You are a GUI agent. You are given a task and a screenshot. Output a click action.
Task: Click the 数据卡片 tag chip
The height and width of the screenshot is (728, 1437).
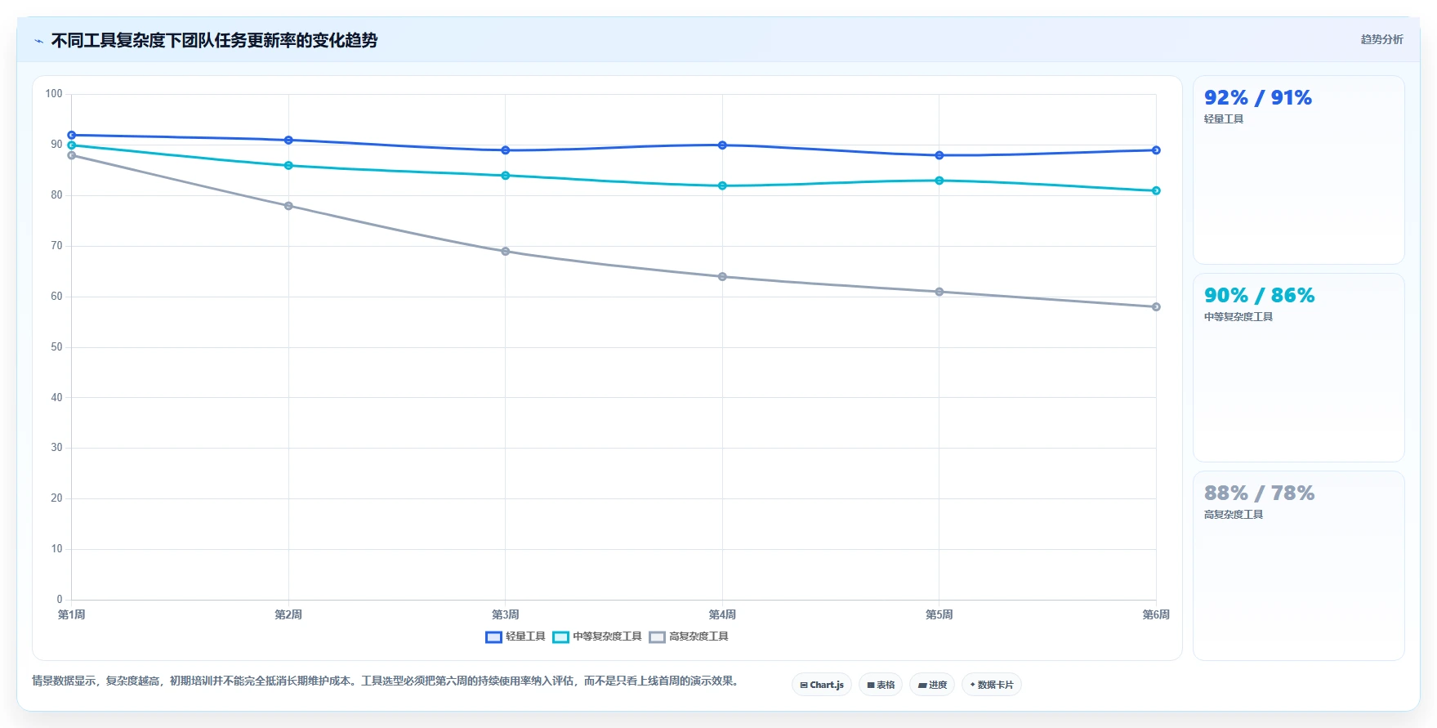click(x=992, y=685)
